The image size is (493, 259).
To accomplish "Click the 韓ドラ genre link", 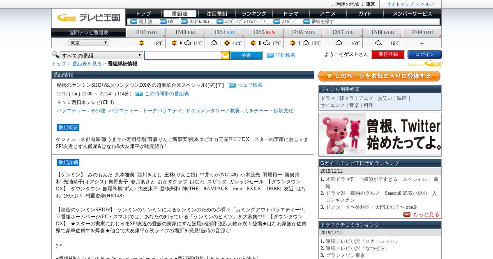I will coord(347,98).
